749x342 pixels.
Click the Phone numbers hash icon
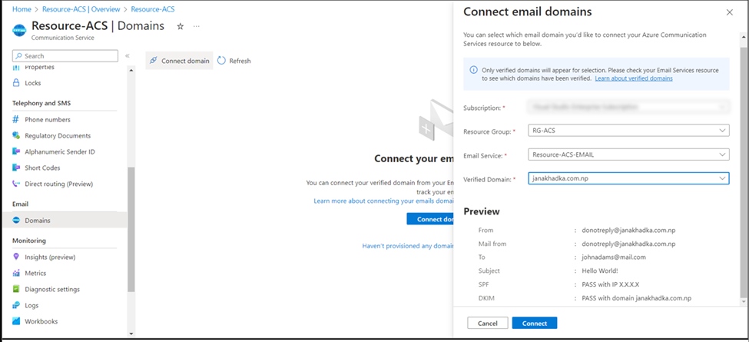(16, 119)
